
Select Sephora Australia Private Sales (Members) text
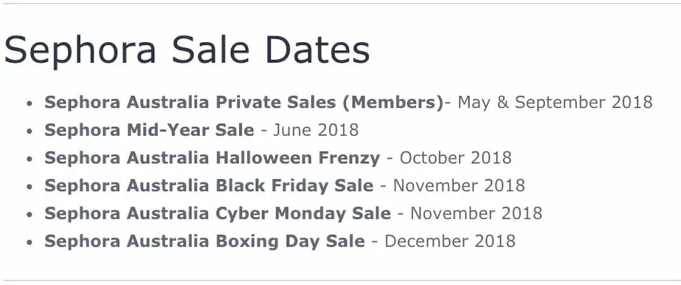pos(244,102)
